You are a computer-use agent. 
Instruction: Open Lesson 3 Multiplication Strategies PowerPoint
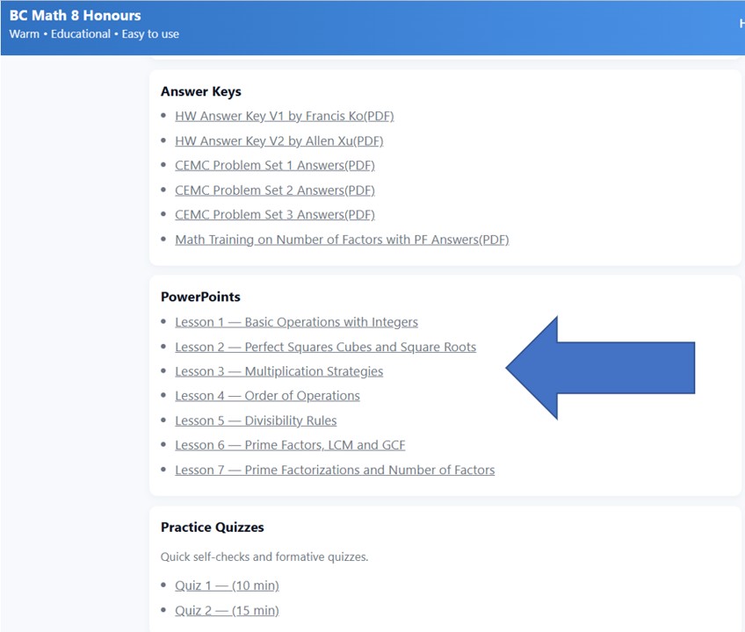coord(278,371)
